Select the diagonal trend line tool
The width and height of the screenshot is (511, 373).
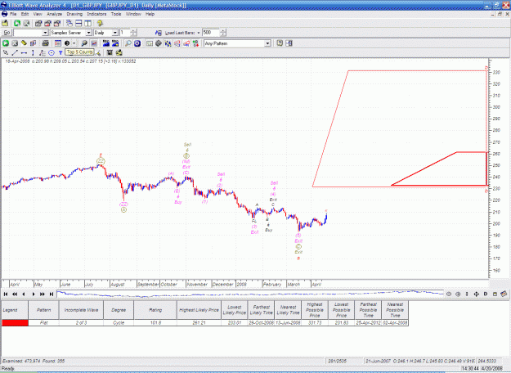pyautogui.click(x=15, y=52)
